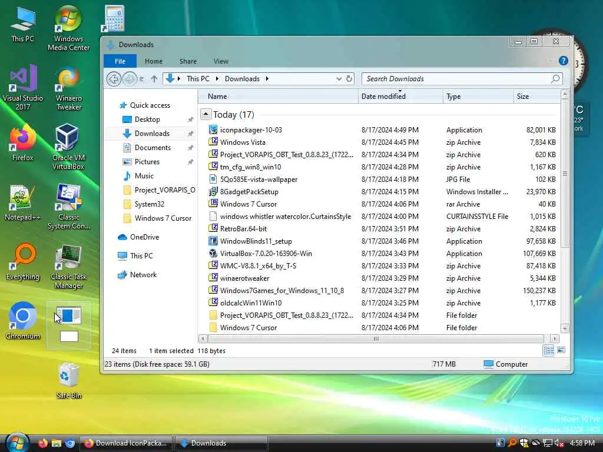Launch Chromium from the desktop
Screen dimensions: 603x452
[23, 321]
